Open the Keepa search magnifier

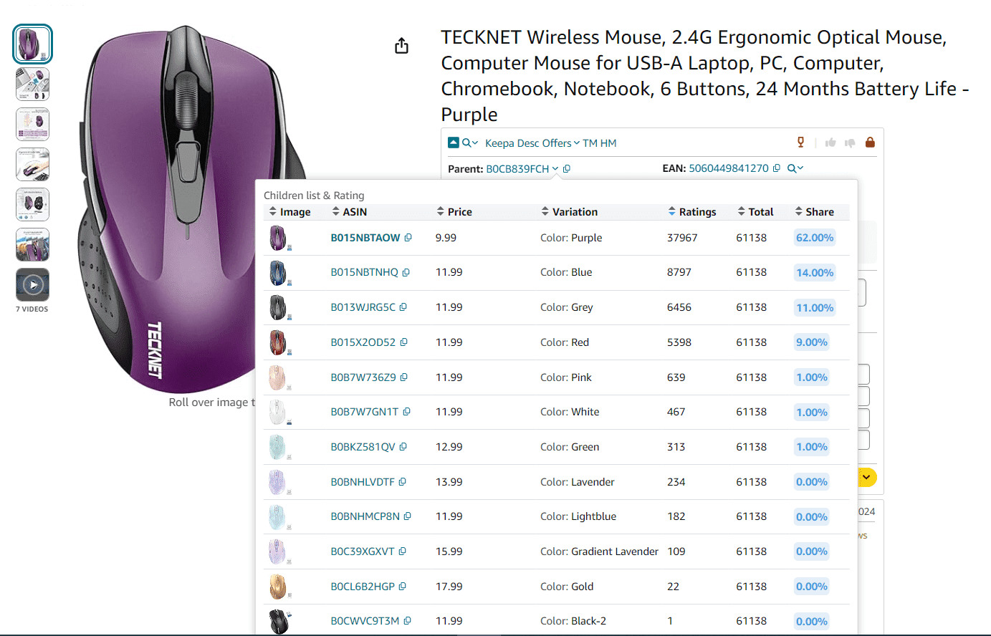point(465,143)
